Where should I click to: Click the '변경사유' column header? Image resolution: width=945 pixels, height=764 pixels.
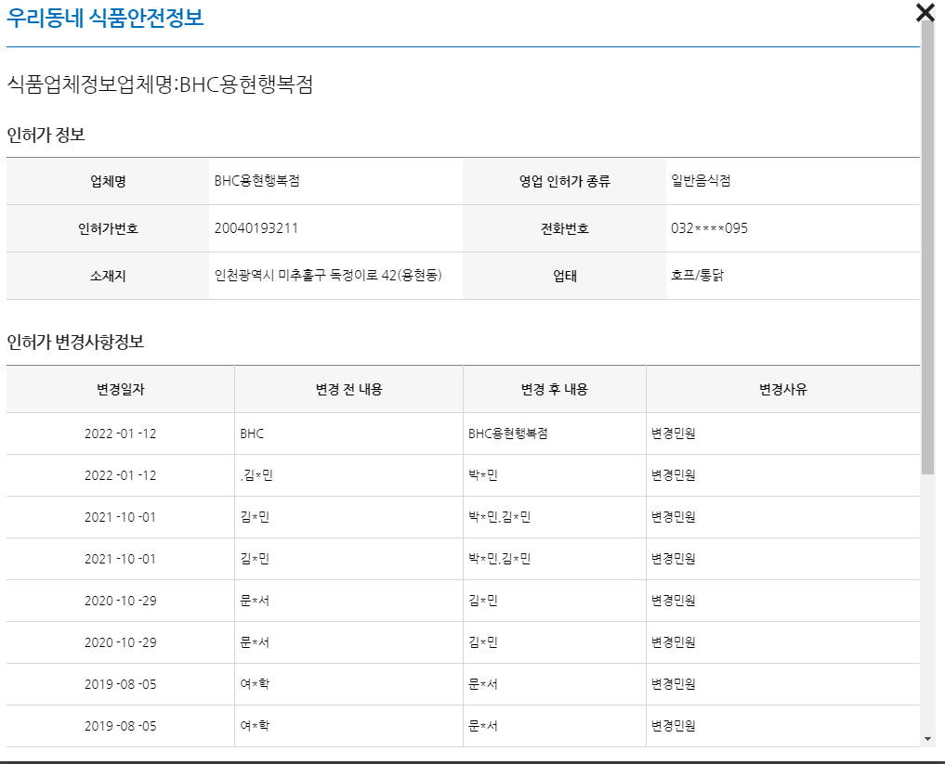783,389
